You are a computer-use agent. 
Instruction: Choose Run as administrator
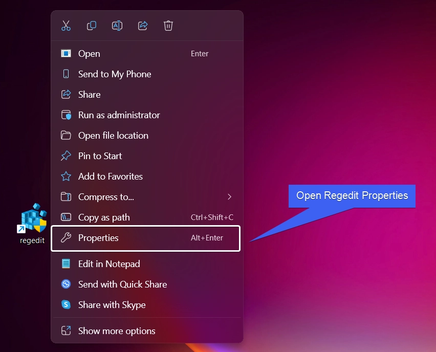pos(147,115)
